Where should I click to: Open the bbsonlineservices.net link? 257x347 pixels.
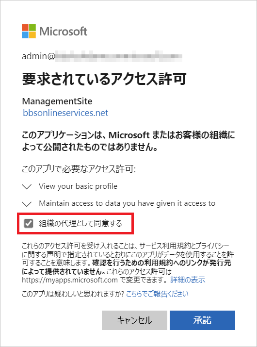click(x=65, y=113)
